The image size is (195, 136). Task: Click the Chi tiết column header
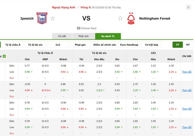tap(187, 56)
